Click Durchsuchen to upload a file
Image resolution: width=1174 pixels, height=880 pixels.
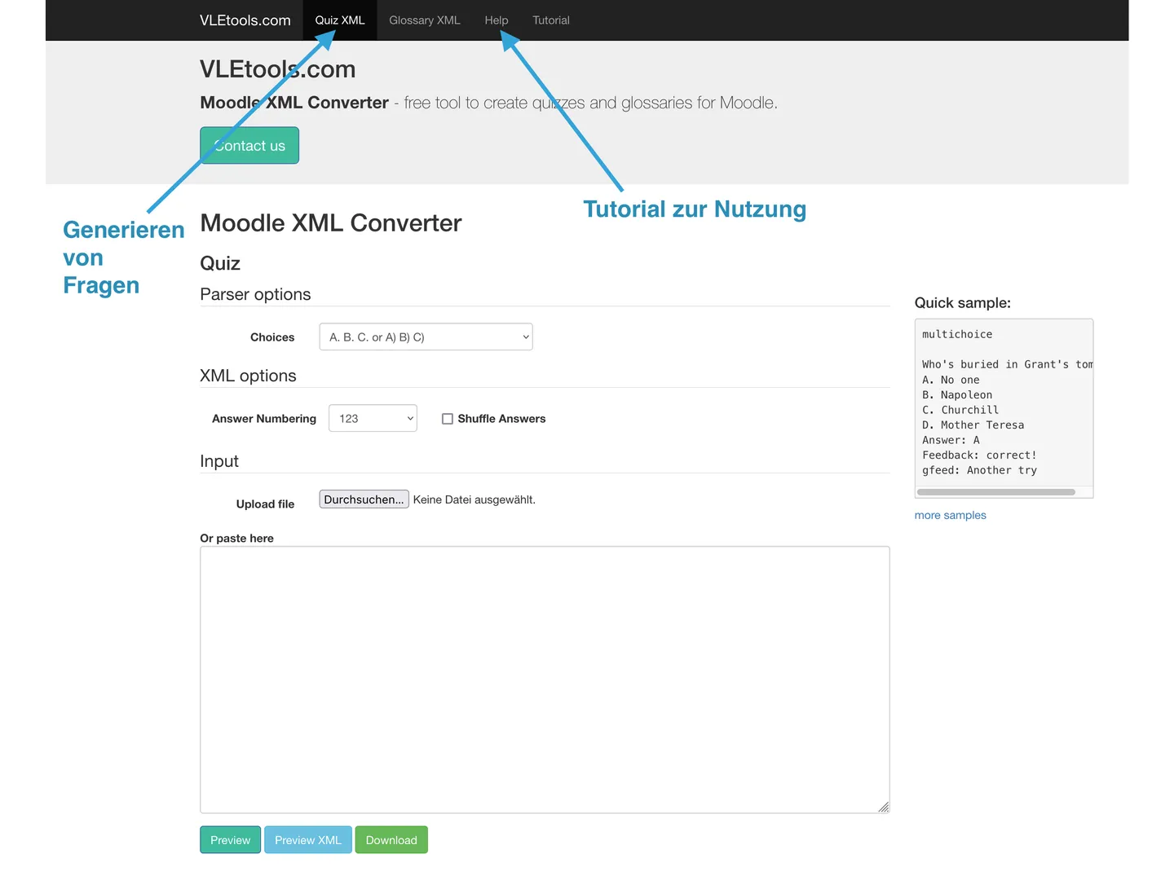pos(364,499)
